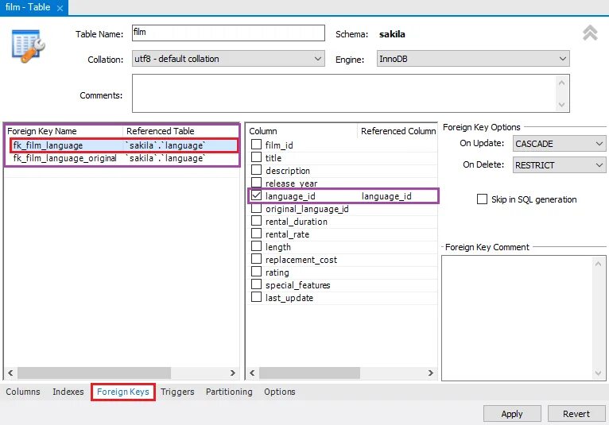Click the Apply button
The image size is (609, 425).
[512, 414]
